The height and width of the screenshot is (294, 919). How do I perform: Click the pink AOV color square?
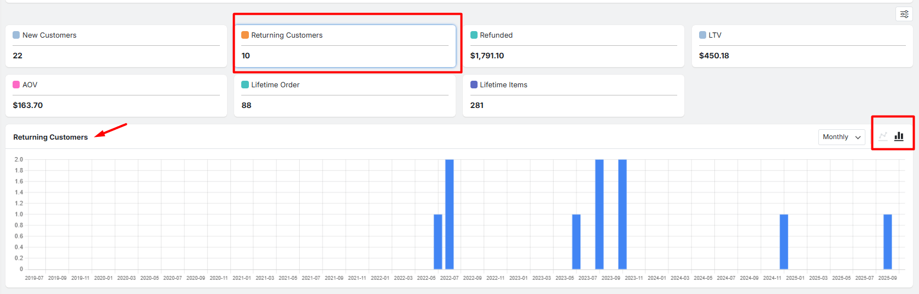tap(16, 85)
